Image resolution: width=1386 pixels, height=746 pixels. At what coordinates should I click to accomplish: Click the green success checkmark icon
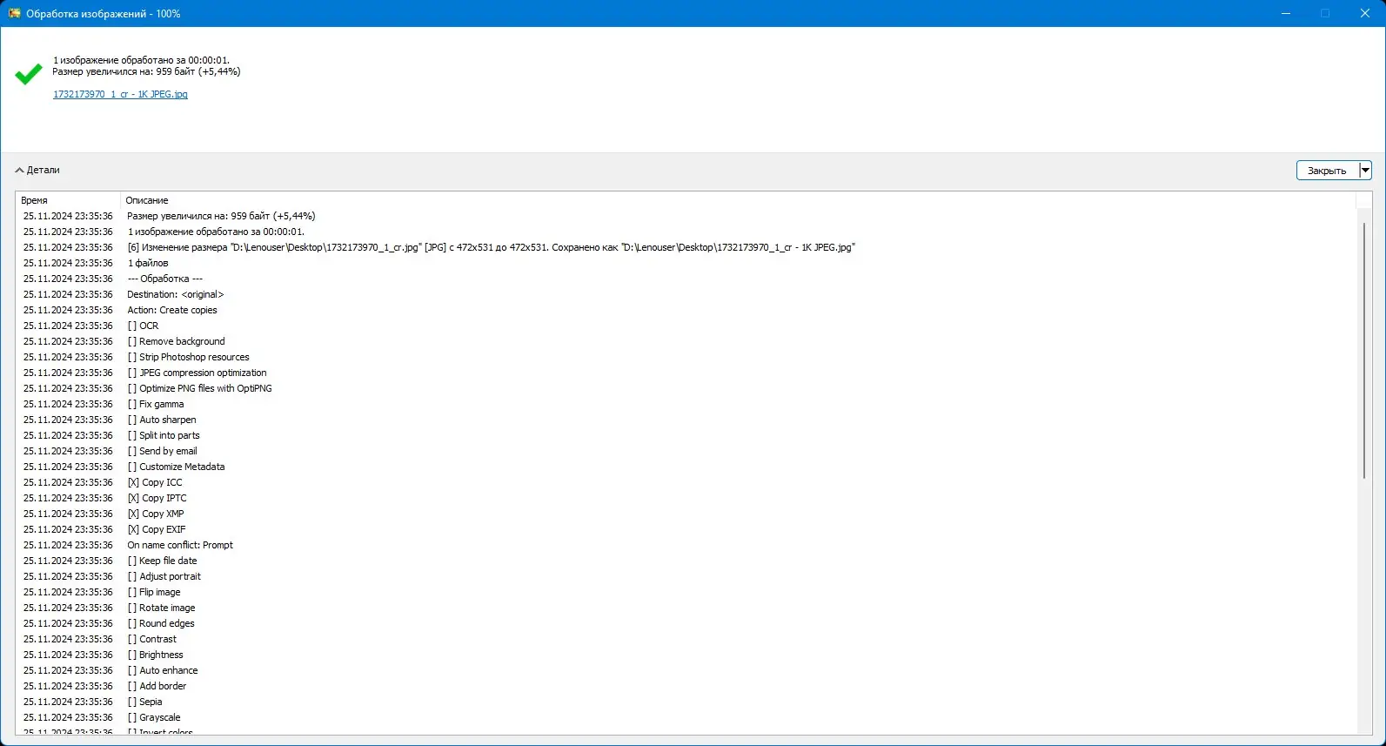point(29,74)
